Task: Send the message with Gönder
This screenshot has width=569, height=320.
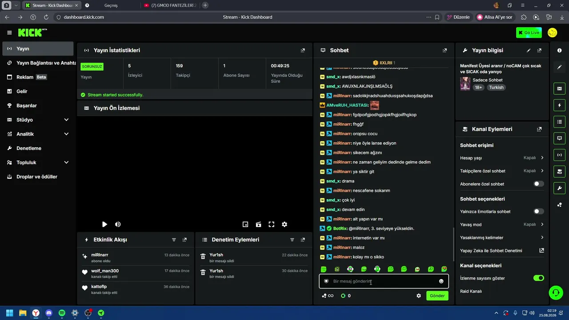Action: (x=437, y=296)
